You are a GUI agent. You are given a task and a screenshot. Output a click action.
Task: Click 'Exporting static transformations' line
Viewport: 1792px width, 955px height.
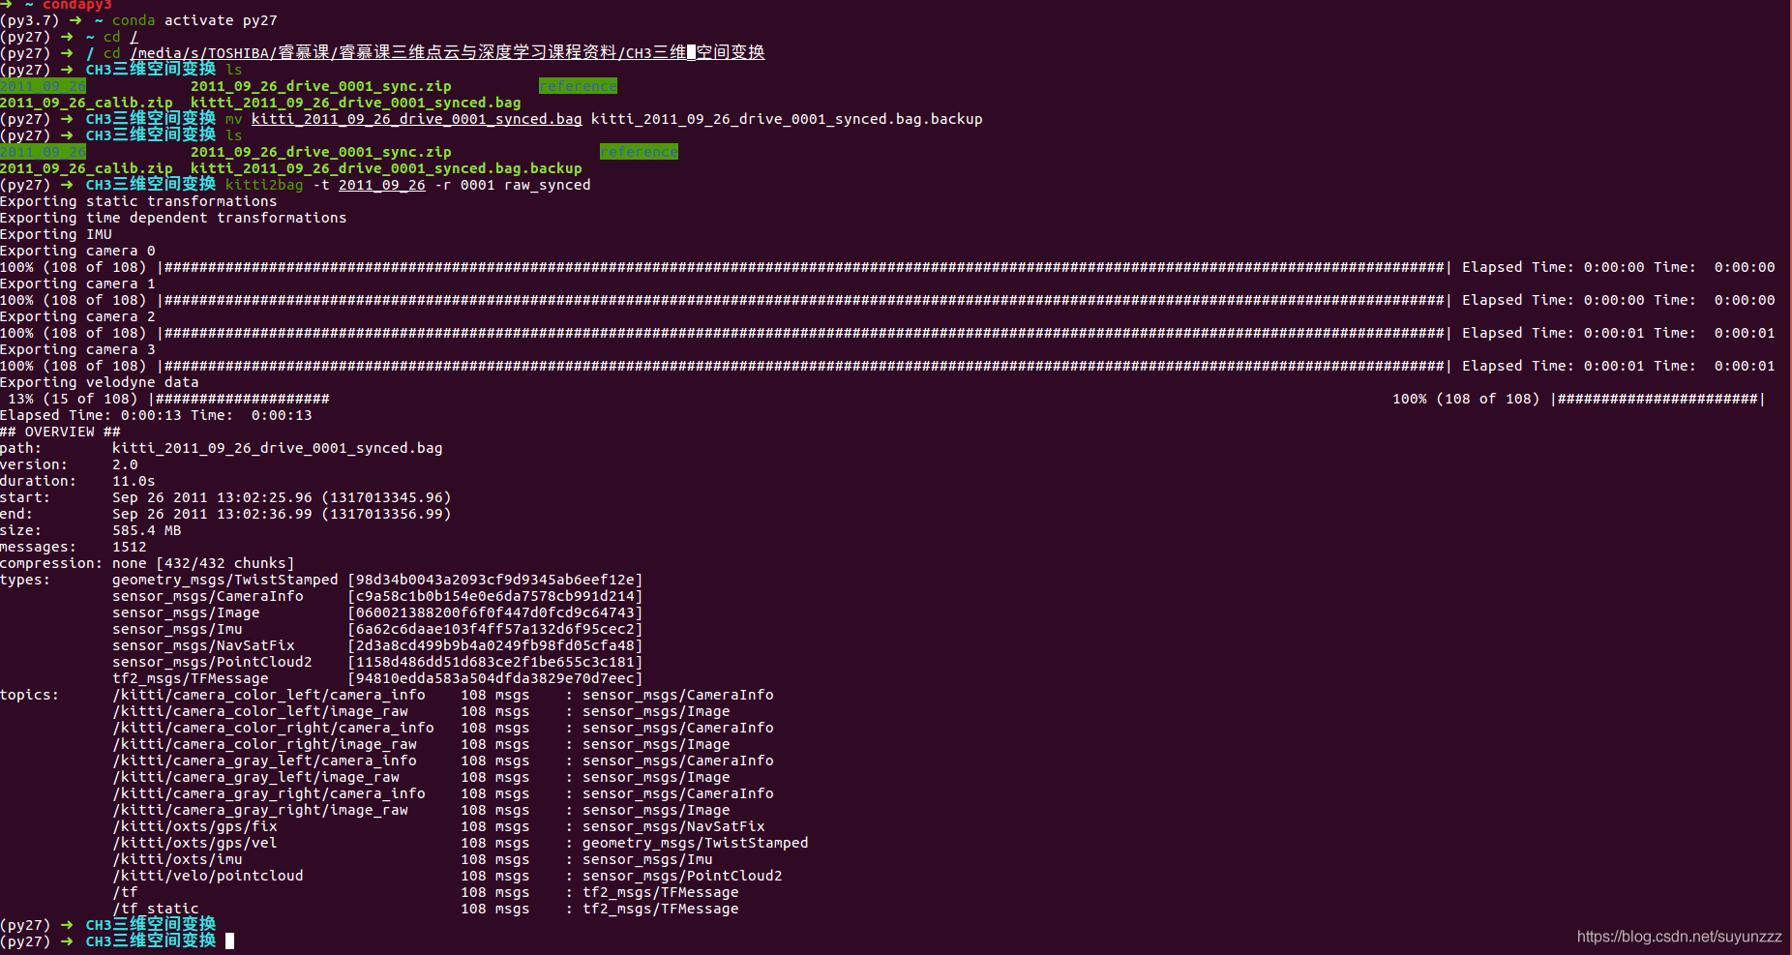tap(138, 201)
